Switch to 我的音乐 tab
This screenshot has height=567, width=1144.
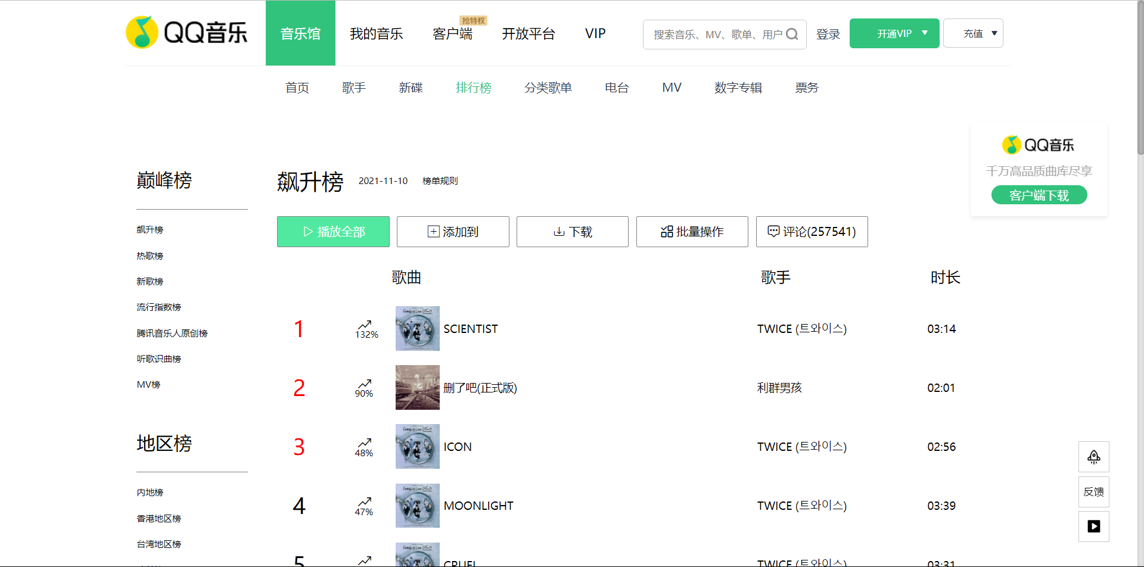(376, 33)
